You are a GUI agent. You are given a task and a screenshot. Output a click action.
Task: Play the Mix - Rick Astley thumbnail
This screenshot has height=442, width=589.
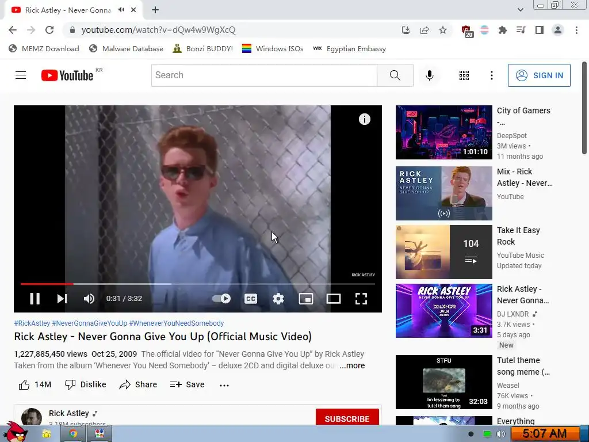pos(443,193)
